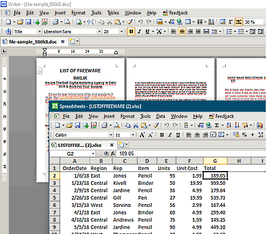This screenshot has width=268, height=234.
Task: Open the font size 11 dropdown in Spreadsheets
Action: pos(133,135)
